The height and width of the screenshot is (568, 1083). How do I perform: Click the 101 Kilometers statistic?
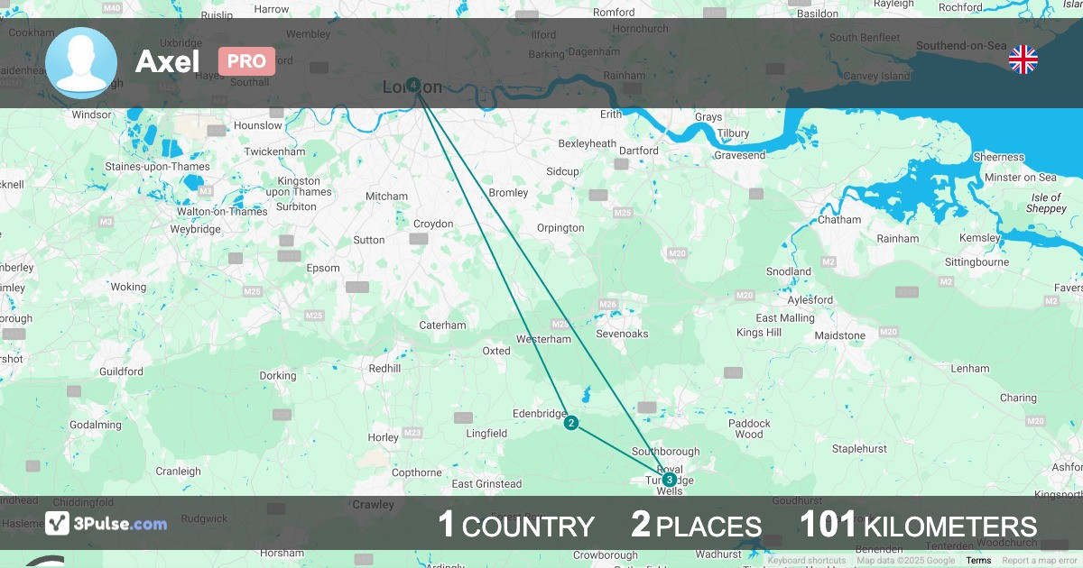[x=918, y=525]
